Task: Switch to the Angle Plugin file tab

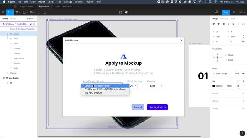Action: tap(44, 7)
